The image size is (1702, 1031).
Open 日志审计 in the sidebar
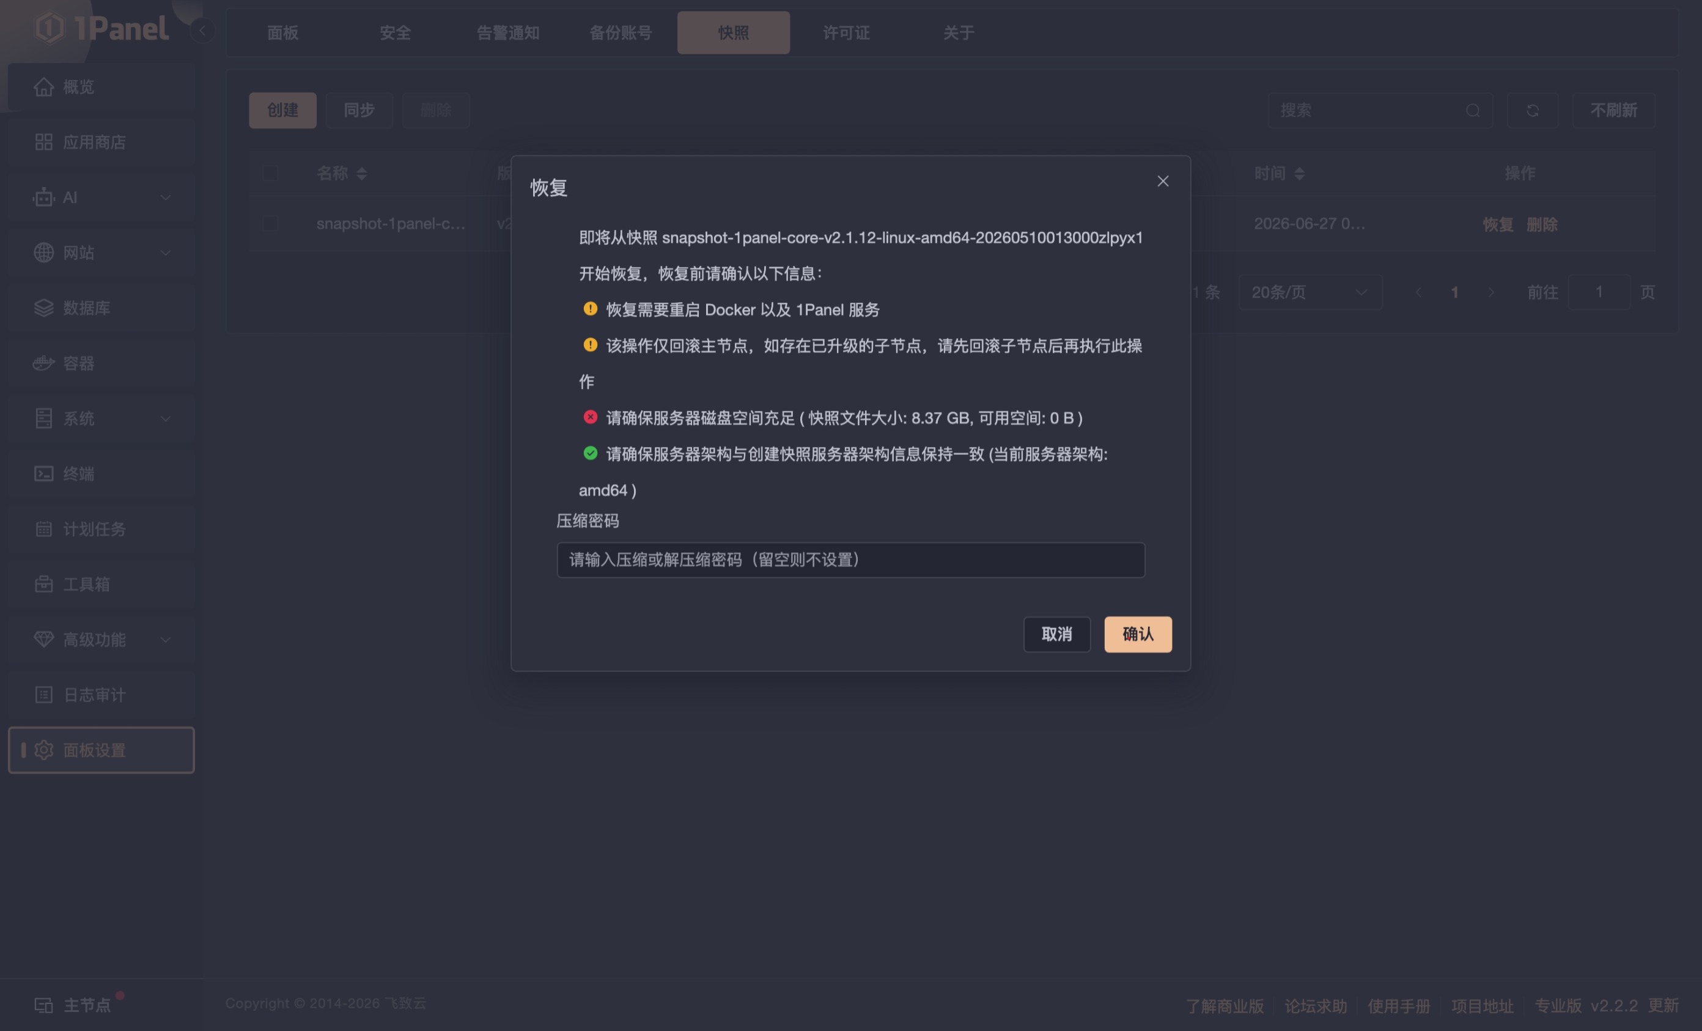point(101,695)
